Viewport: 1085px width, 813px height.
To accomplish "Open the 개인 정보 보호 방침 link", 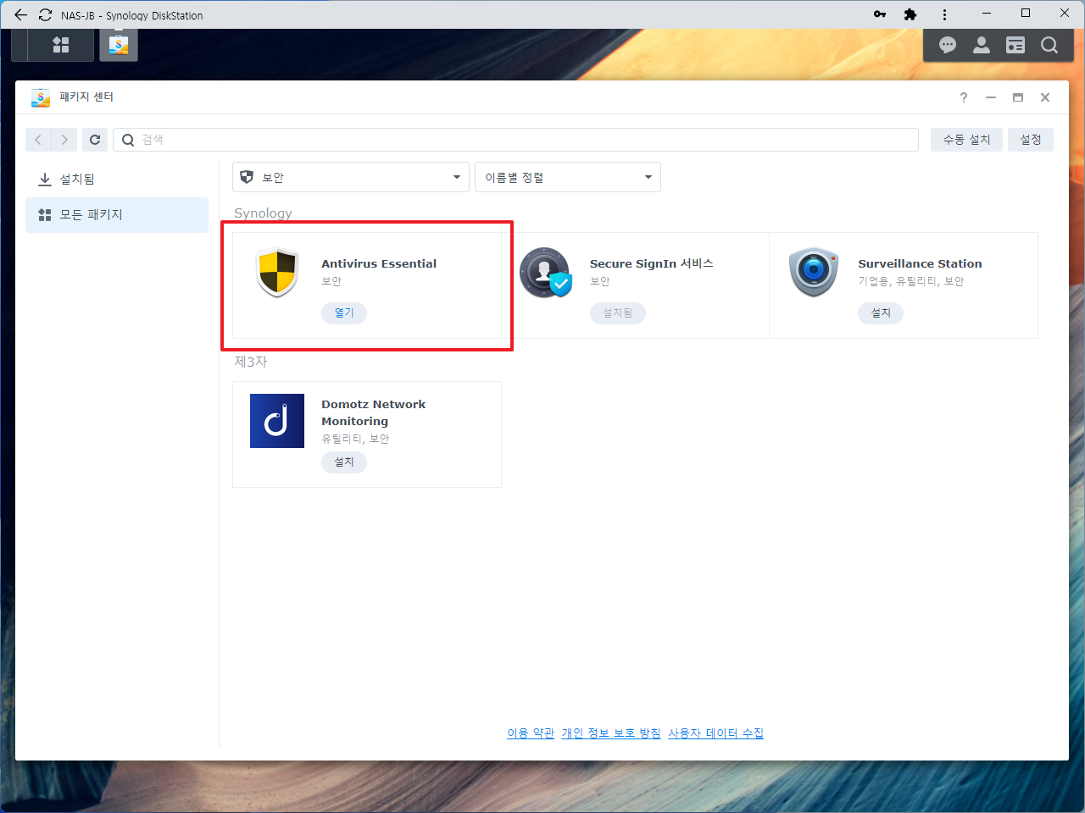I will pyautogui.click(x=611, y=733).
